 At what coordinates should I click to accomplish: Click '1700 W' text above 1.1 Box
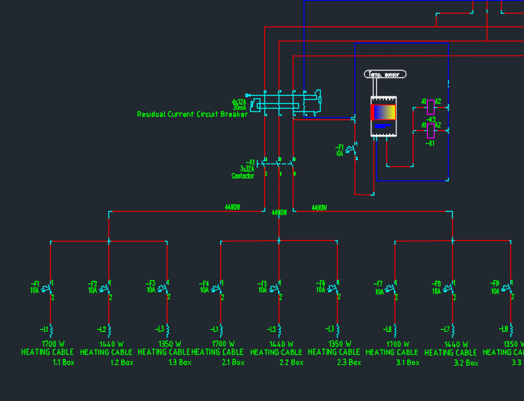coord(53,344)
